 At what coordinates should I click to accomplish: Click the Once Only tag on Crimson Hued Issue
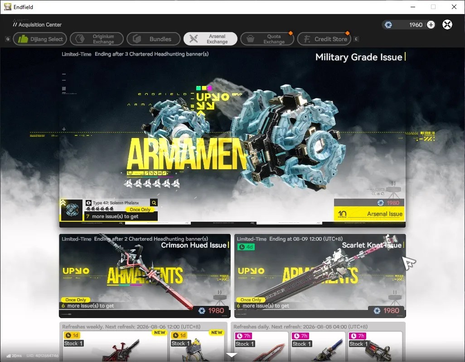point(76,300)
